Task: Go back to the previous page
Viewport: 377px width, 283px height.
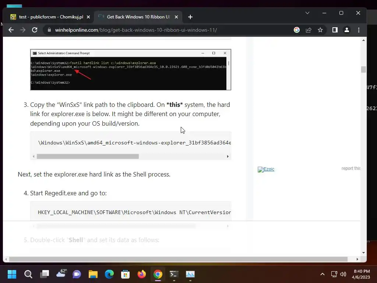Action: point(11,30)
